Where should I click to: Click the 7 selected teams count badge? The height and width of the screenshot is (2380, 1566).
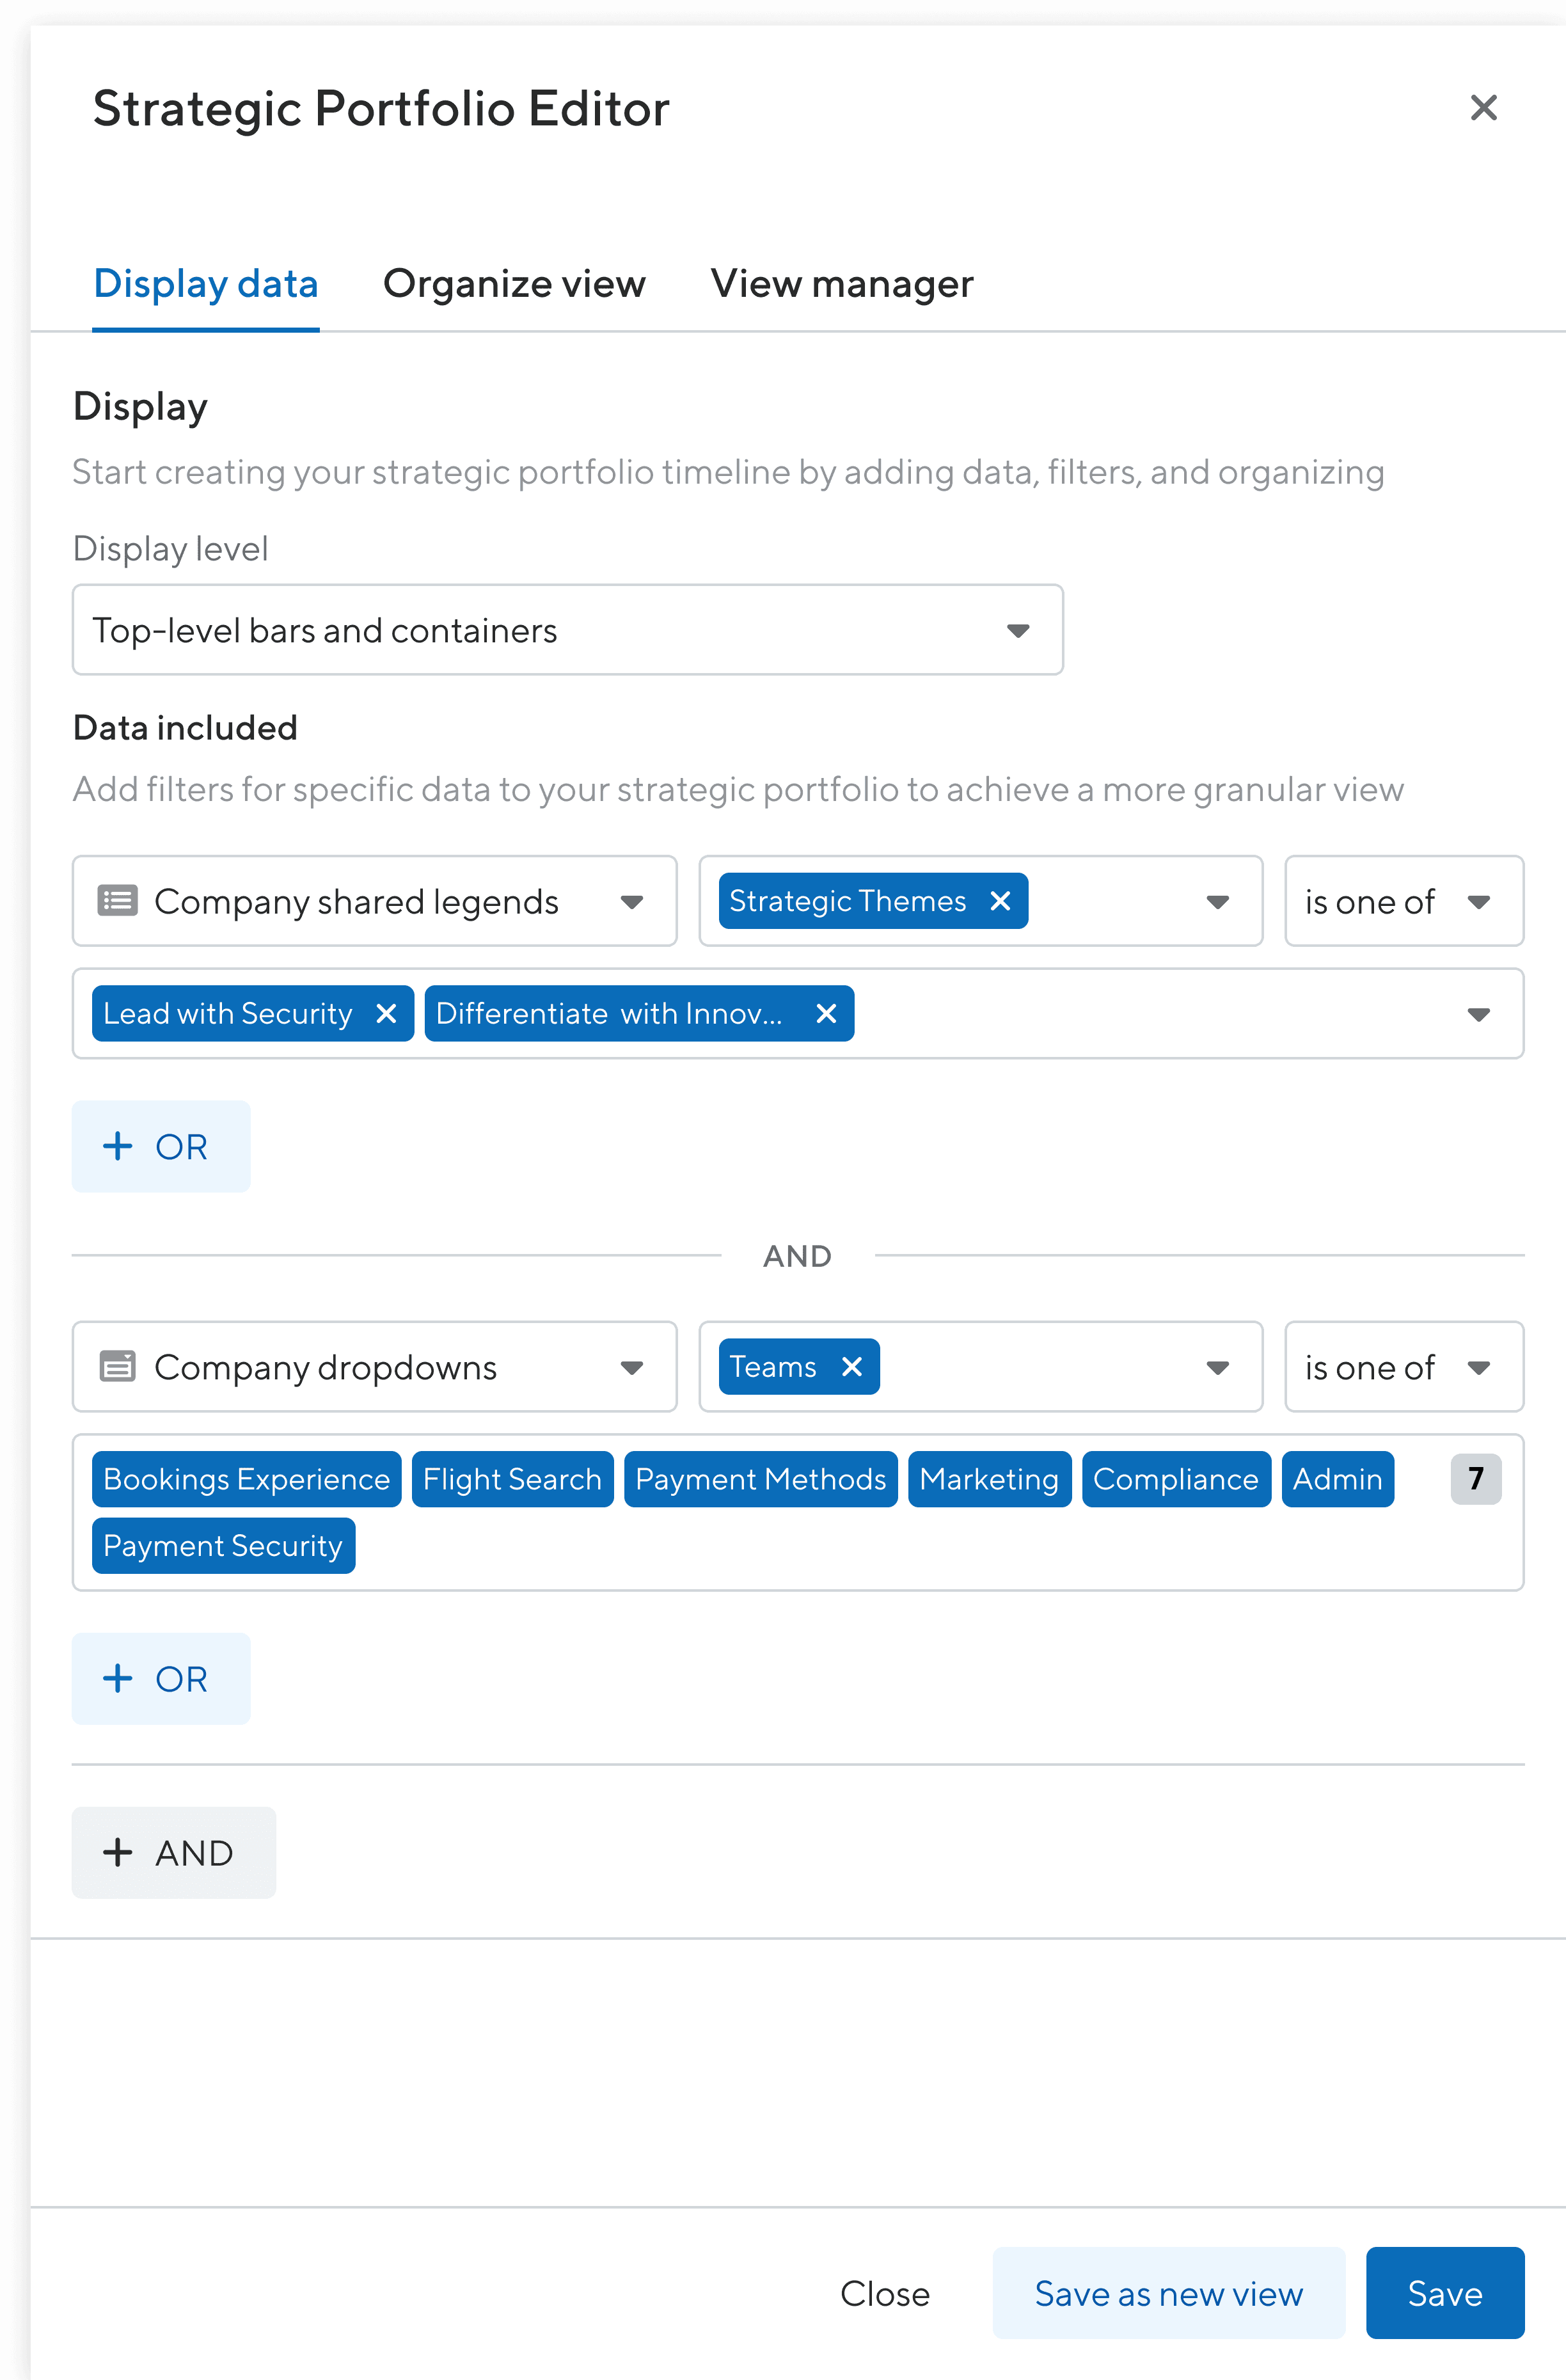coord(1475,1479)
